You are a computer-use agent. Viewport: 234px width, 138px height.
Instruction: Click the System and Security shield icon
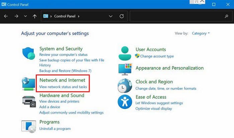pyautogui.click(x=29, y=53)
